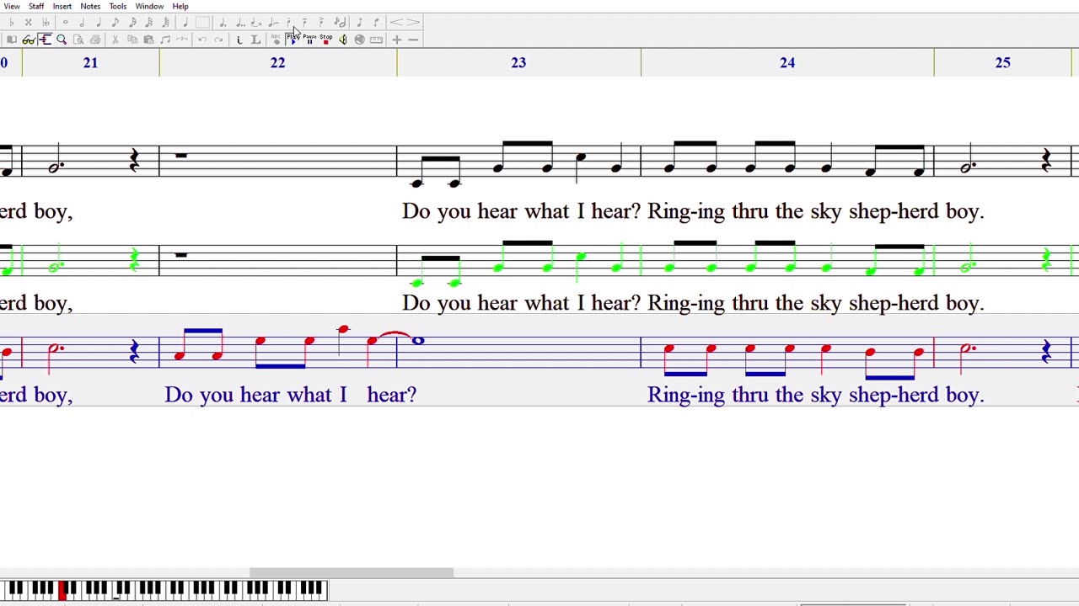The width and height of the screenshot is (1079, 606).
Task: Click the undo arrow
Action: (202, 40)
